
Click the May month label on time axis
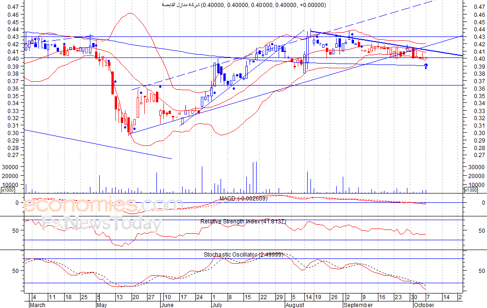point(102,305)
